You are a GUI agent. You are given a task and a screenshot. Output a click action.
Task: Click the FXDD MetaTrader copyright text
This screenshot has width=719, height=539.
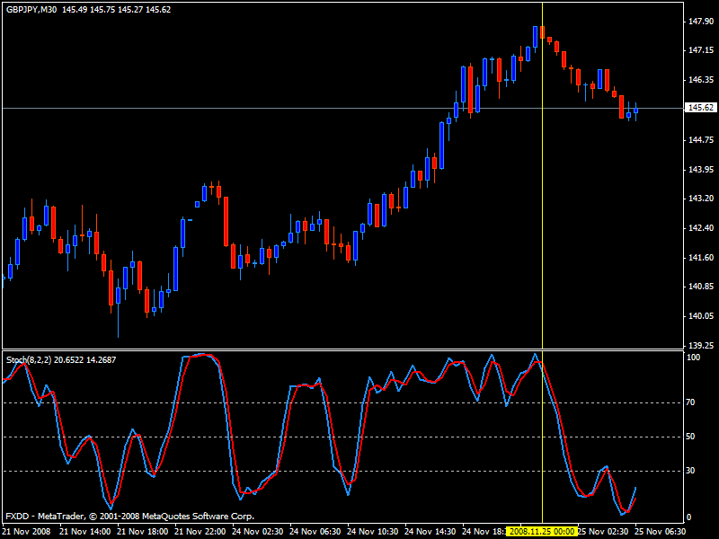[129, 517]
